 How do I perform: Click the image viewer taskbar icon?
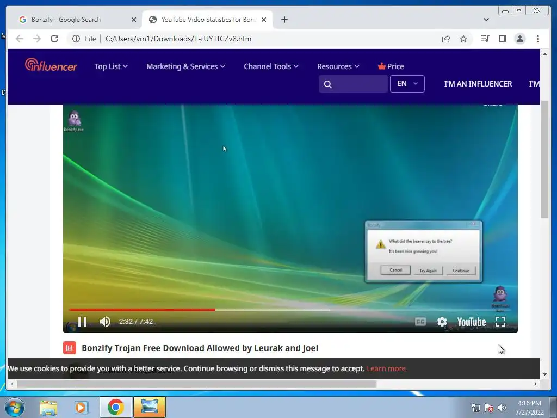[x=149, y=407]
